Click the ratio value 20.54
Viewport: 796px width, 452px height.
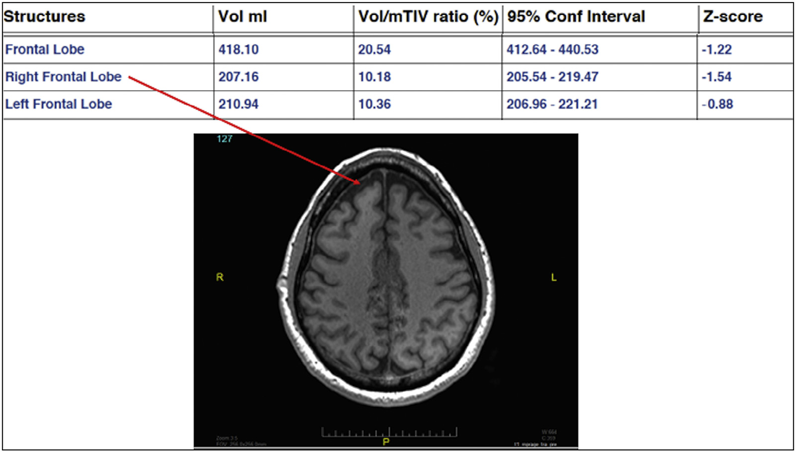(374, 50)
